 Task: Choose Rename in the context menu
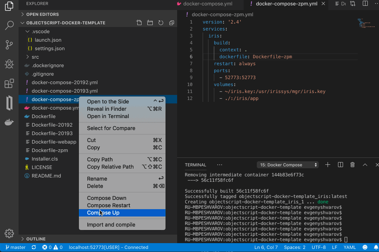(122, 179)
